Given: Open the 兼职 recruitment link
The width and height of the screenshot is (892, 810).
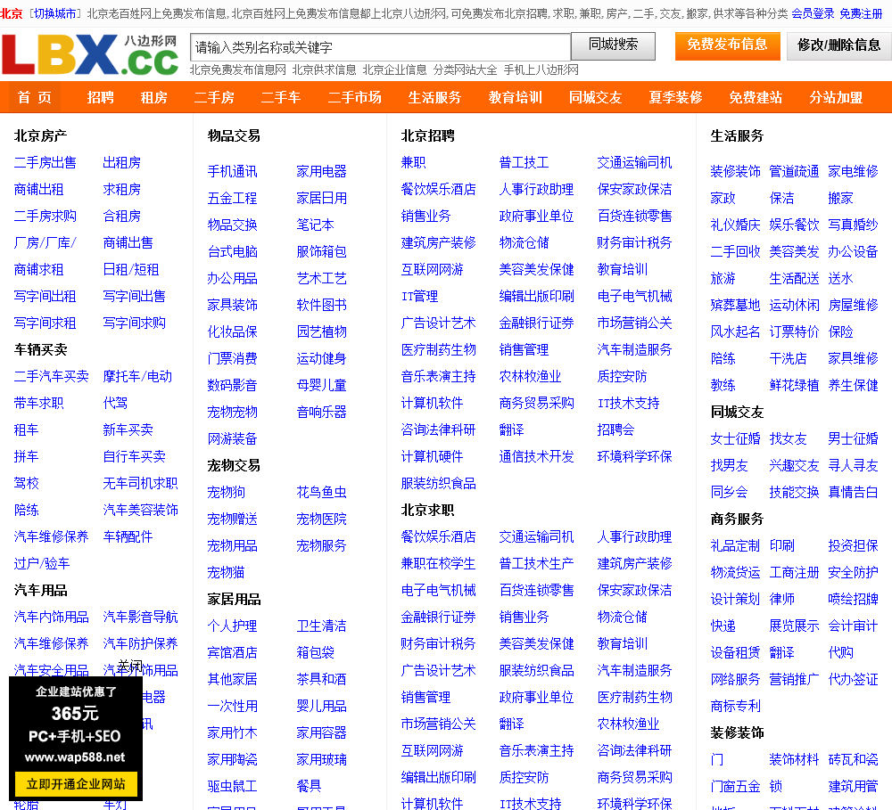Looking at the screenshot, I should point(413,162).
